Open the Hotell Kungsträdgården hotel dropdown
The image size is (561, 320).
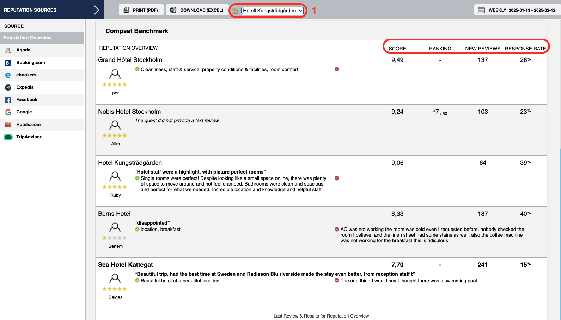point(273,11)
